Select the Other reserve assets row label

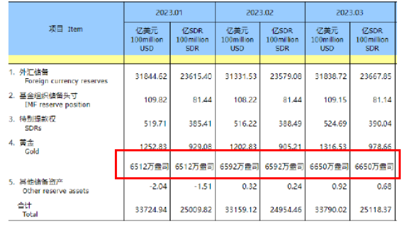pos(56,191)
